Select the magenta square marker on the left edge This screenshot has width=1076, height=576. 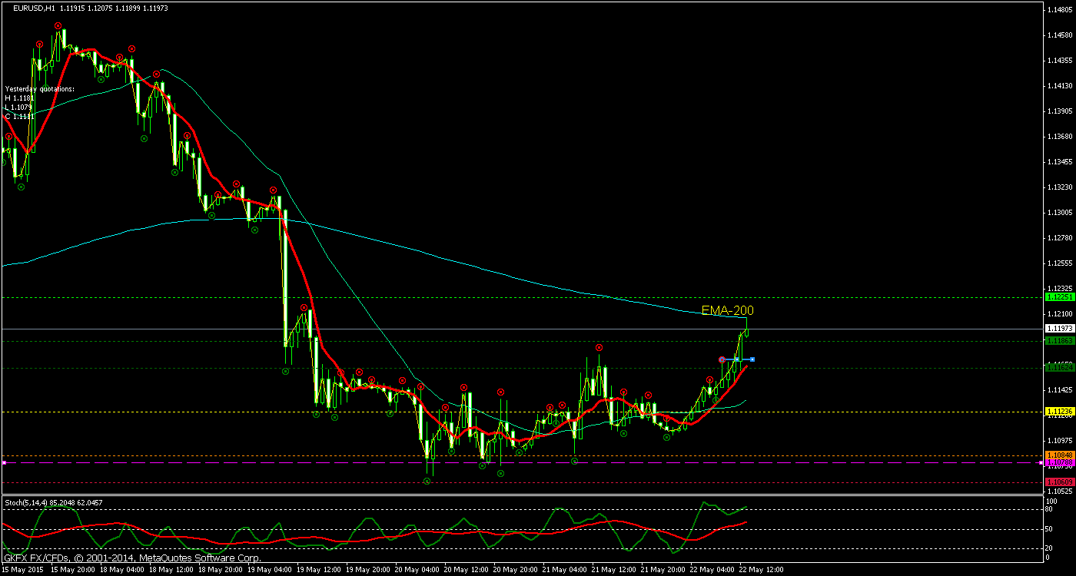click(5, 463)
